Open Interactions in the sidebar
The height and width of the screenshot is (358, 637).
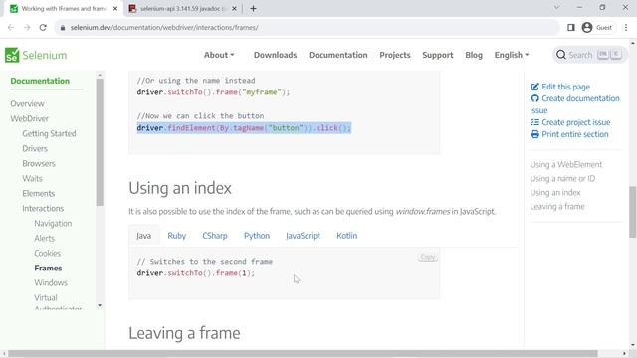(x=43, y=208)
